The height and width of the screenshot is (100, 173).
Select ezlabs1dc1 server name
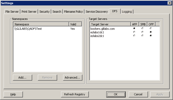[x=97, y=32]
